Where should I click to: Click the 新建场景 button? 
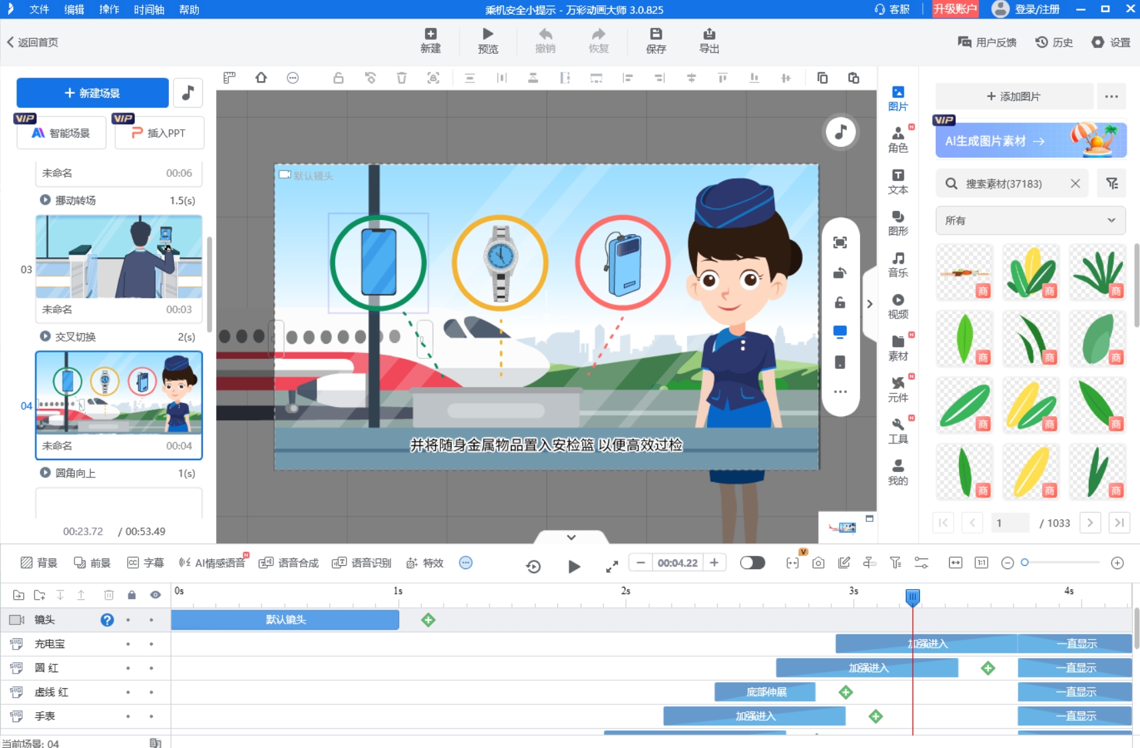(x=92, y=93)
